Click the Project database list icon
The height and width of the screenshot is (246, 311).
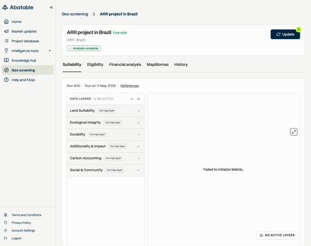pyautogui.click(x=6, y=41)
